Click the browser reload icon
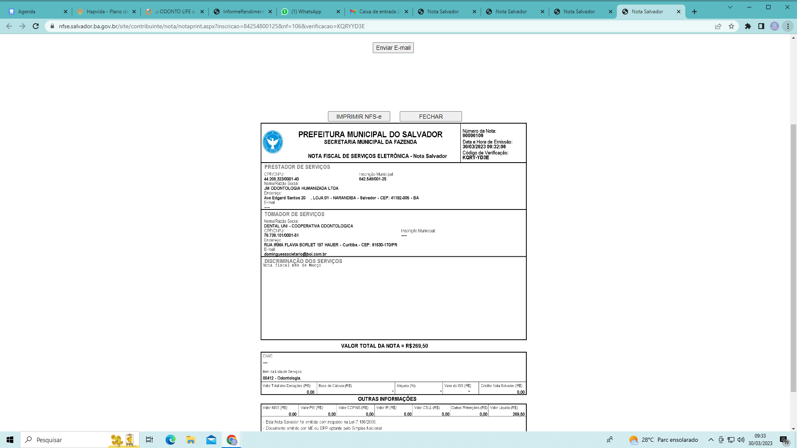 36,26
